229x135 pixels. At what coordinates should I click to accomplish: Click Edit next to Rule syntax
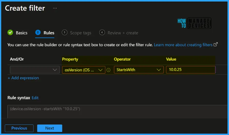click(x=35, y=98)
